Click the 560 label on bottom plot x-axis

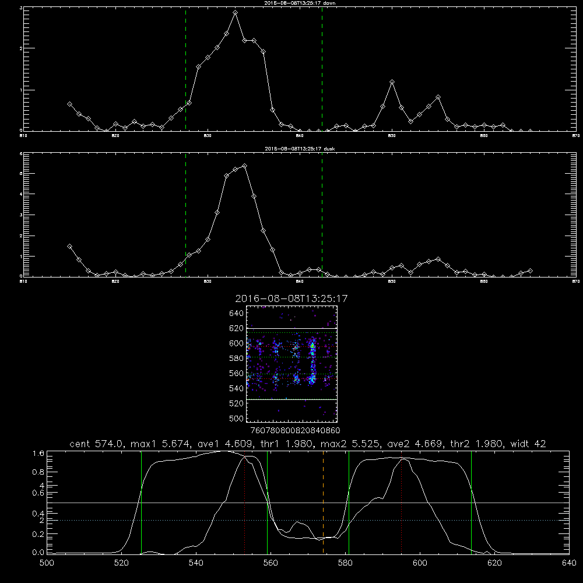[271, 563]
